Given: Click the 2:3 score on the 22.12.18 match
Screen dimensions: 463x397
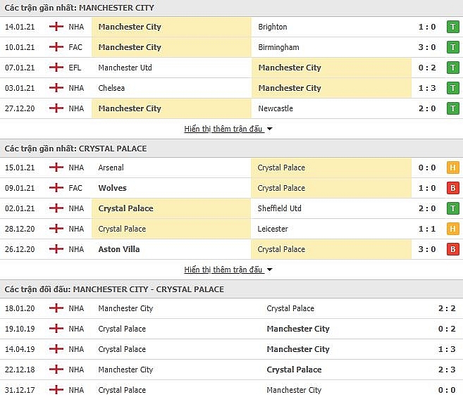Looking at the screenshot, I should tap(447, 370).
